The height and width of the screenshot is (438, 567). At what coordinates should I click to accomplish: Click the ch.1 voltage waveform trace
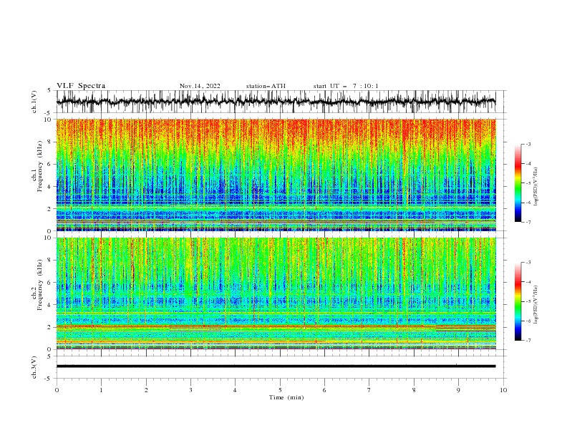tap(276, 102)
